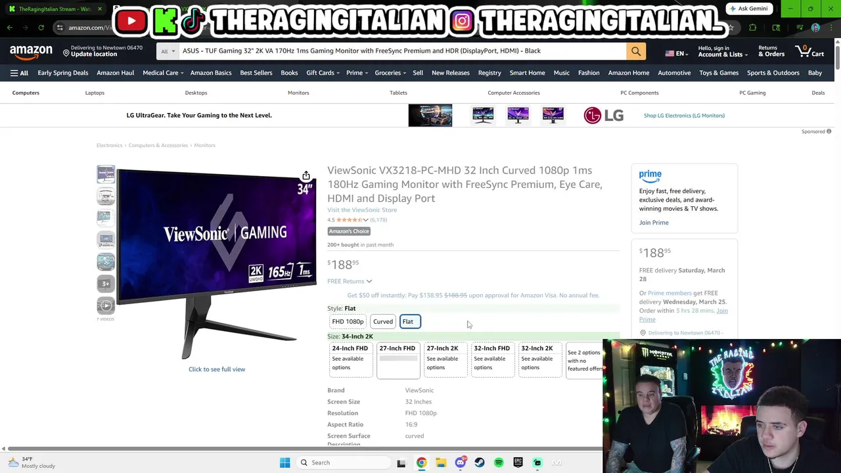The image size is (841, 473).
Task: Expand the Medical Care menu
Action: 162,73
